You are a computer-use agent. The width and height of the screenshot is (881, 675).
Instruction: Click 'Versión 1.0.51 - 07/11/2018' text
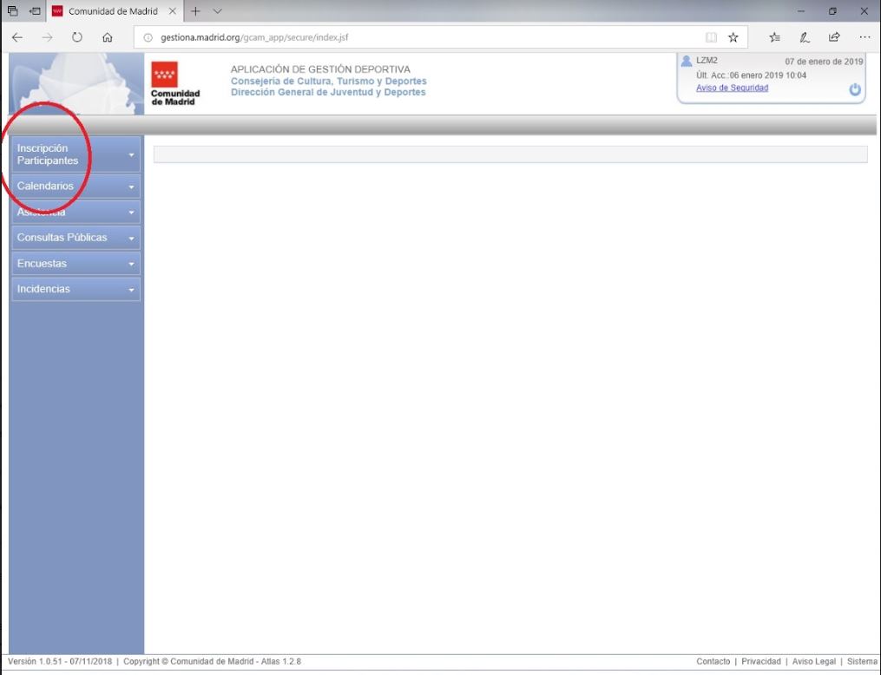60,661
